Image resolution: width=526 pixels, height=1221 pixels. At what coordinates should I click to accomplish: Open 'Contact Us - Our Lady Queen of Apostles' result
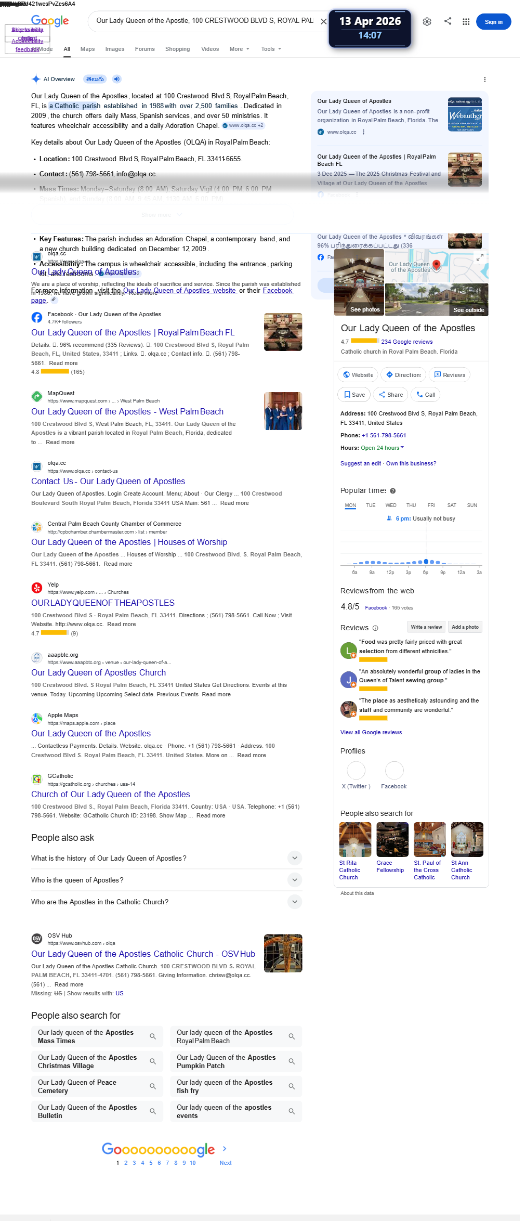[108, 482]
